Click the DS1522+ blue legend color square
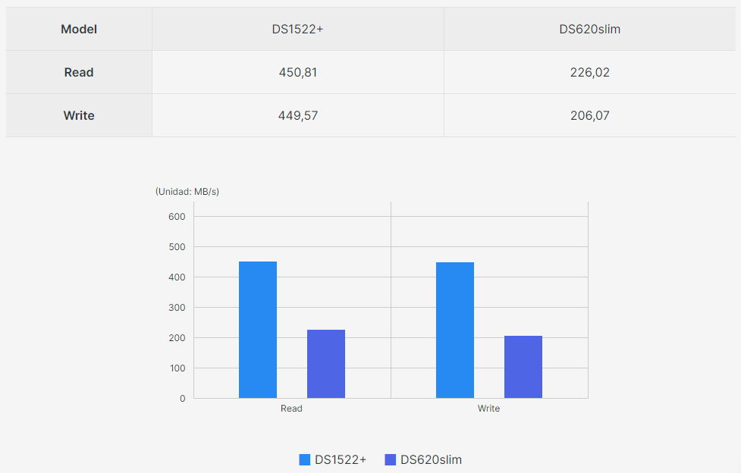The height and width of the screenshot is (473, 741). click(x=305, y=459)
